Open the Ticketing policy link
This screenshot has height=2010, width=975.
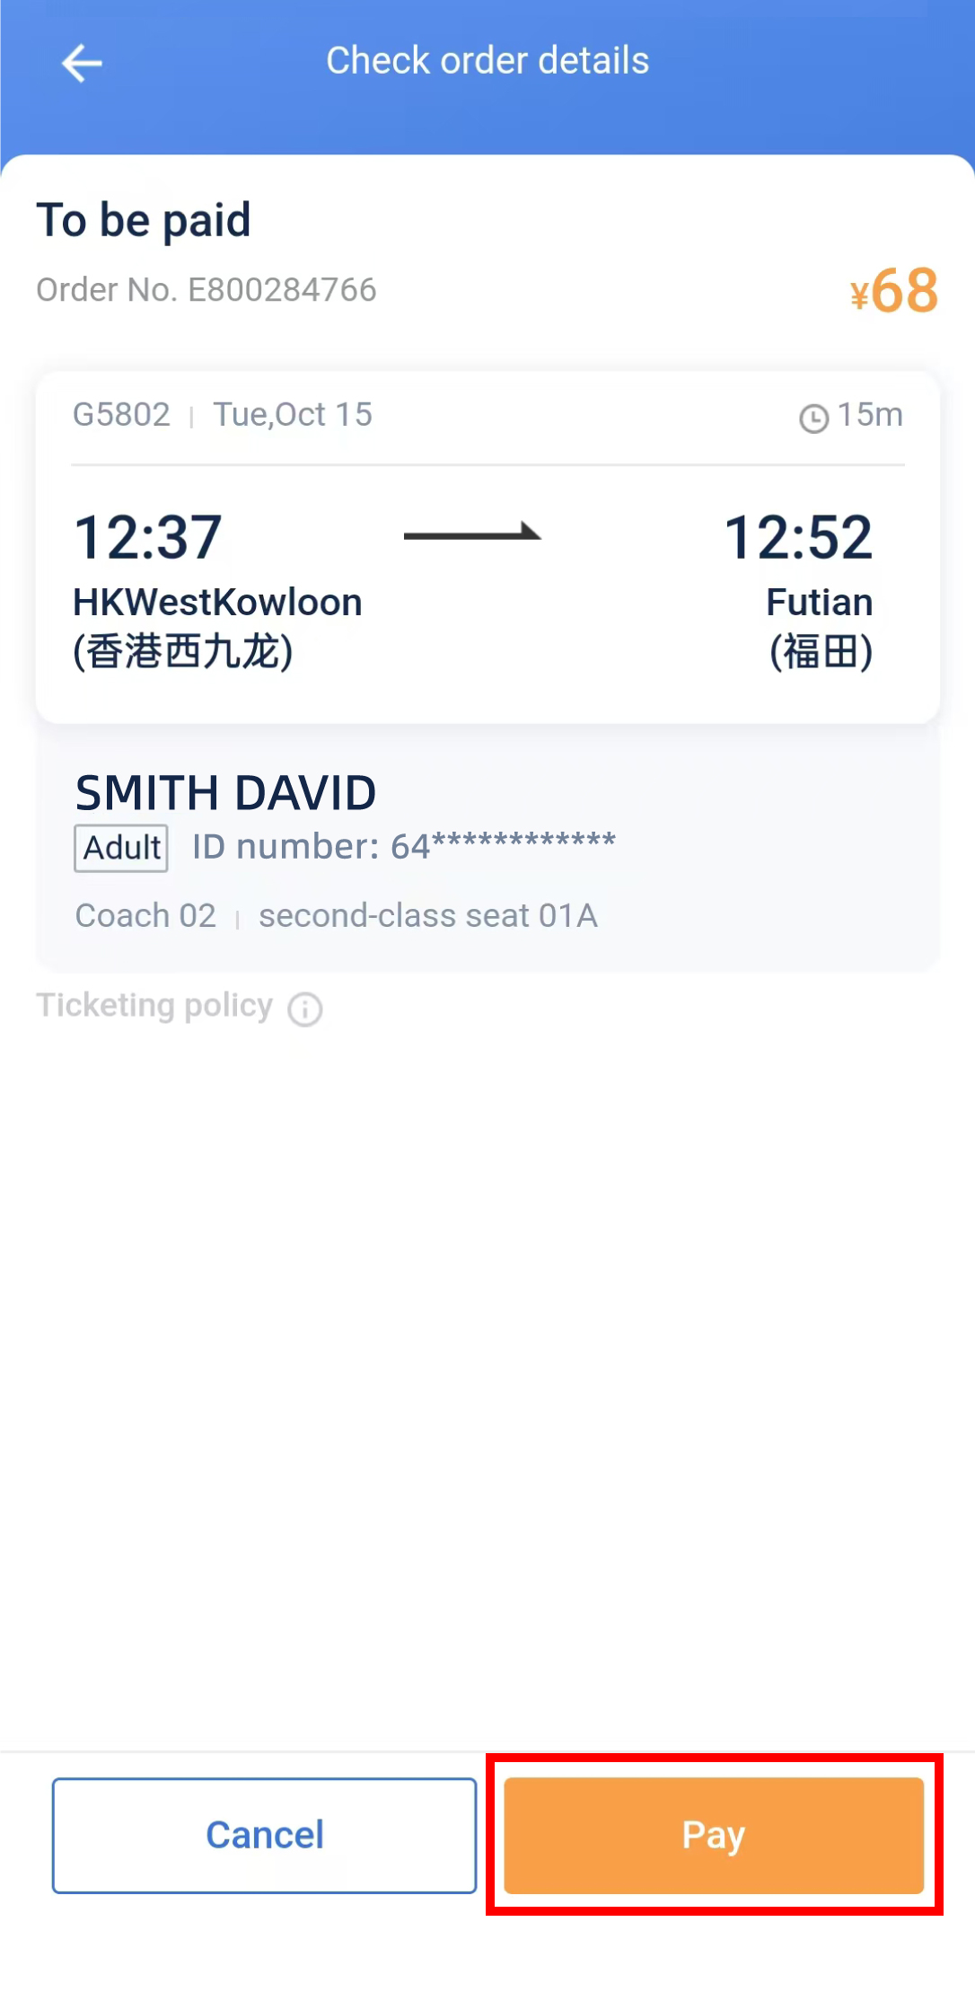[154, 1006]
